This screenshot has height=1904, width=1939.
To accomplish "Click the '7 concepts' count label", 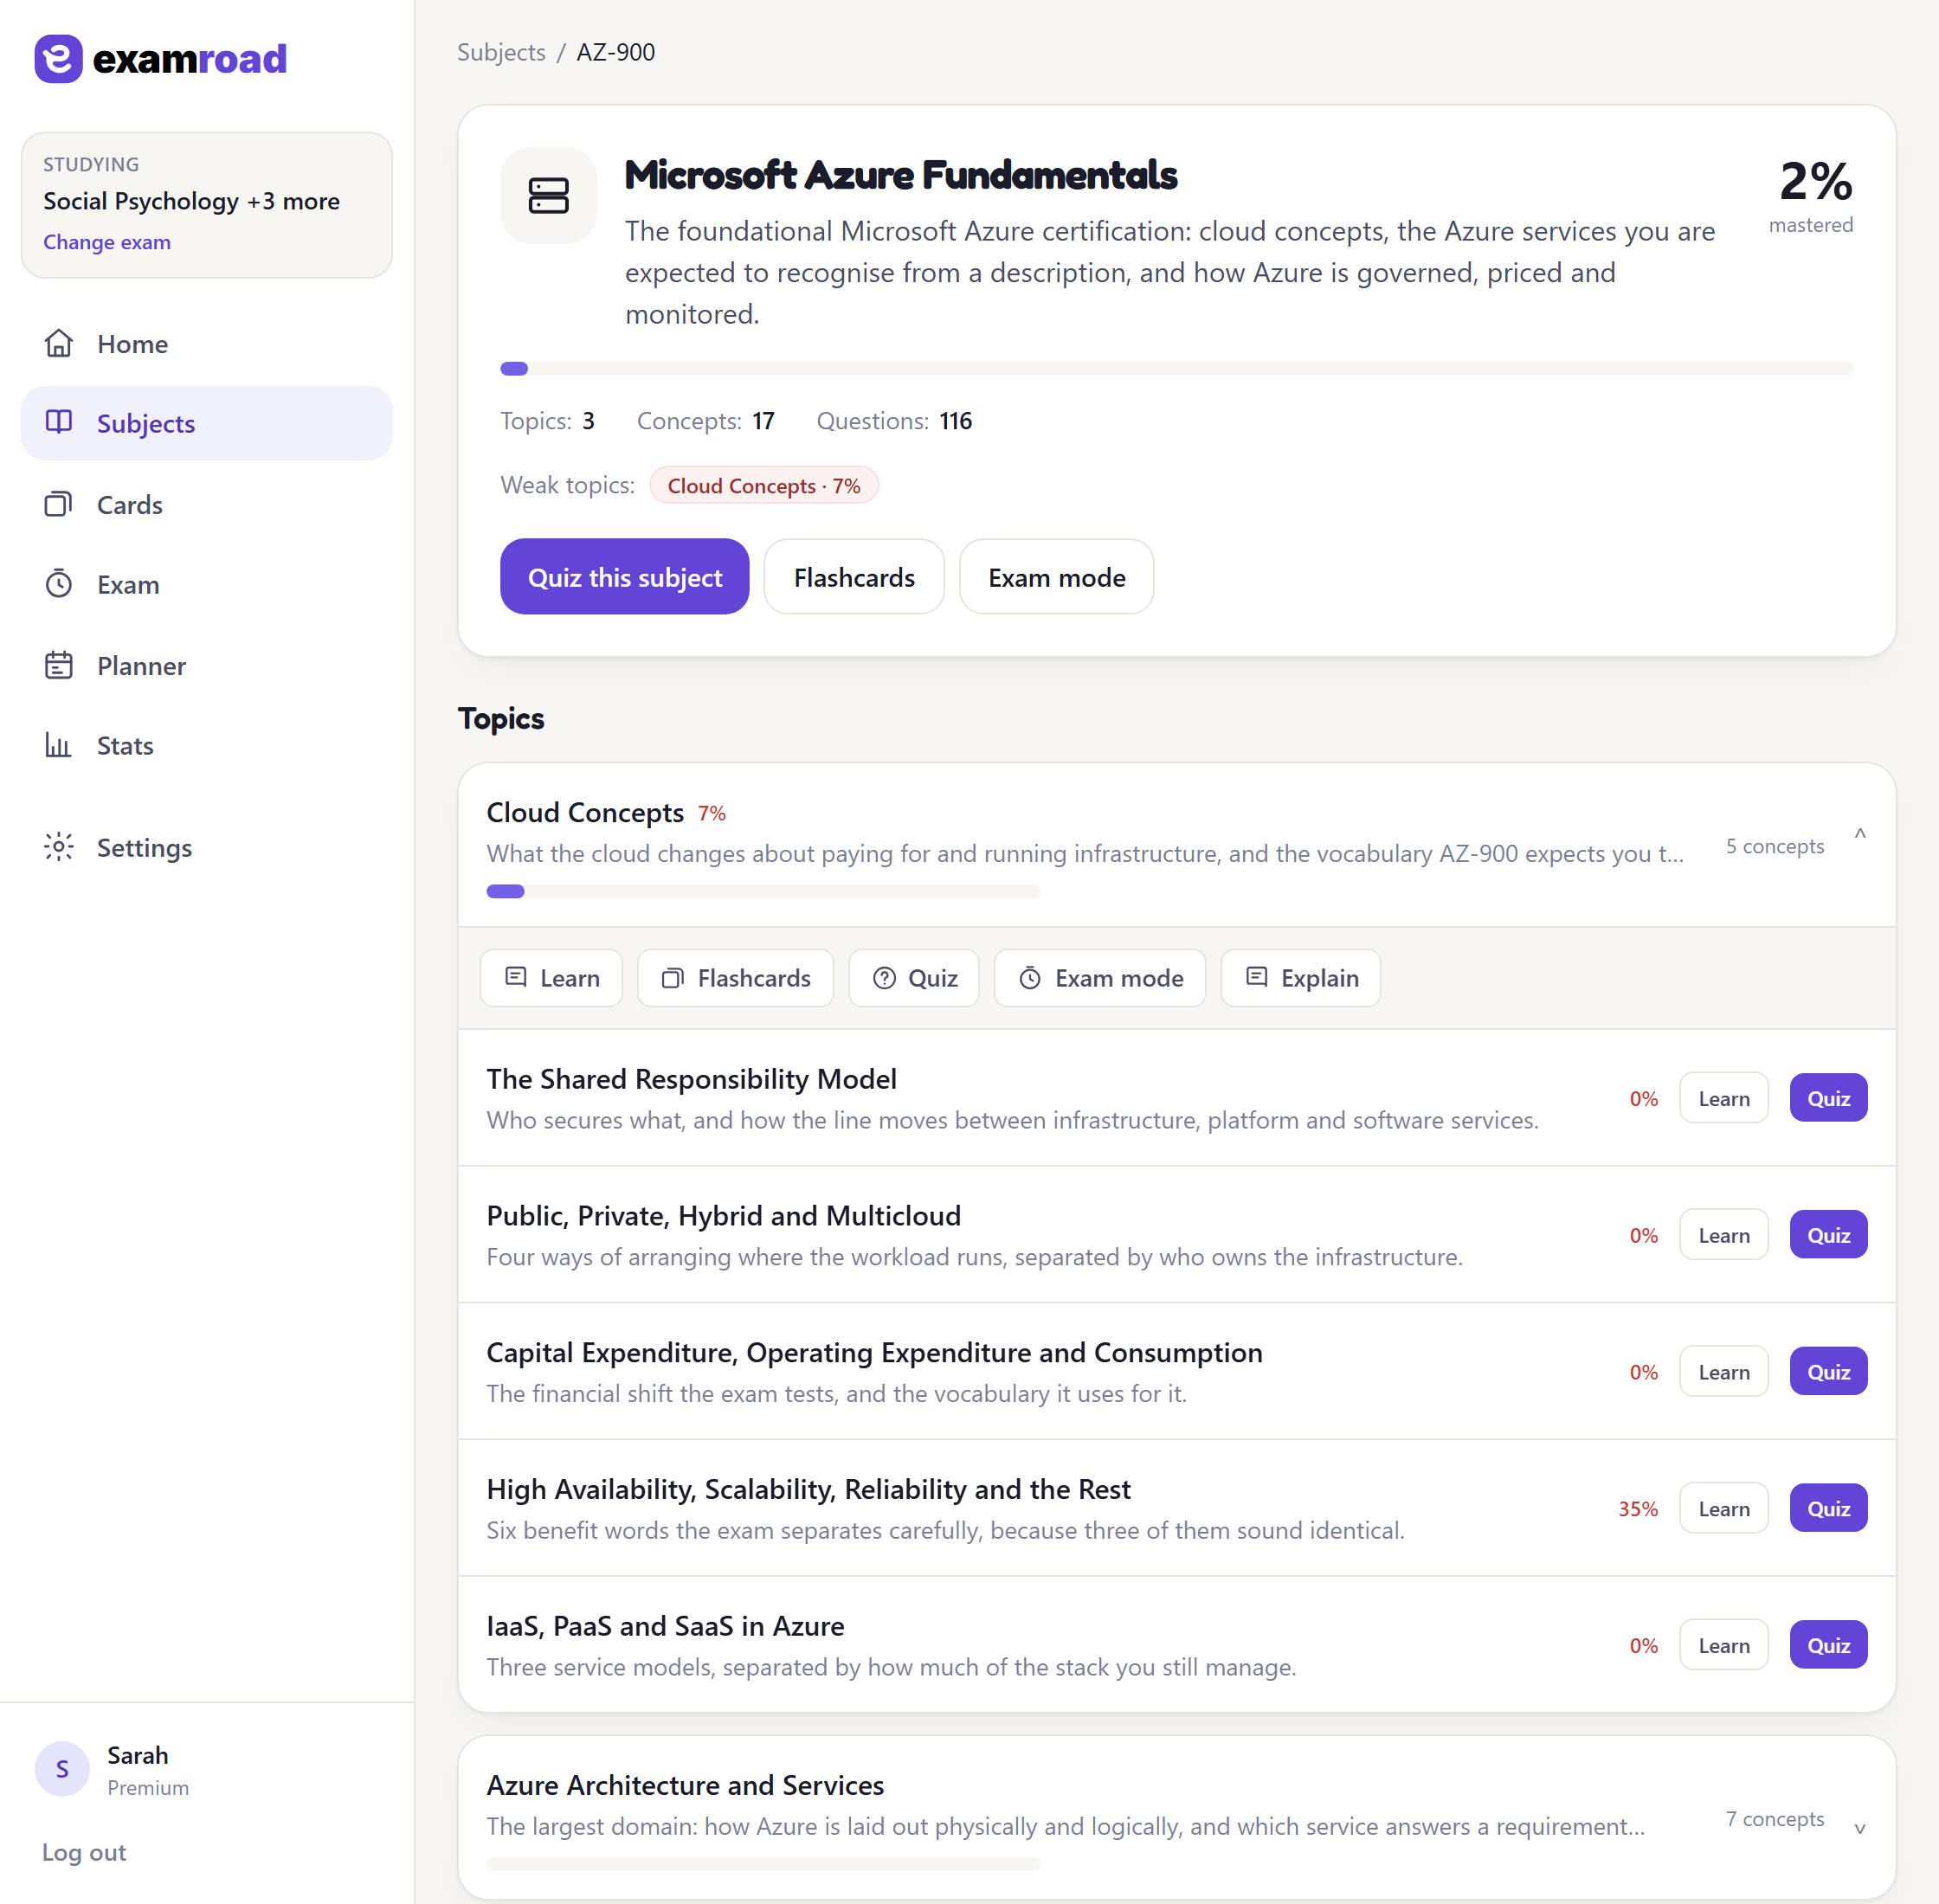I will (x=1775, y=1819).
